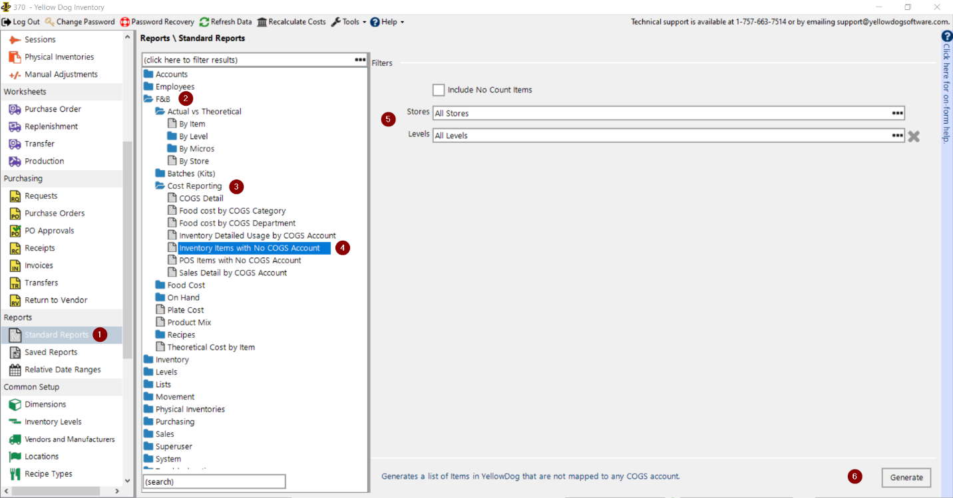Click the Refresh Data toolbar icon
The height and width of the screenshot is (498, 953).
204,22
